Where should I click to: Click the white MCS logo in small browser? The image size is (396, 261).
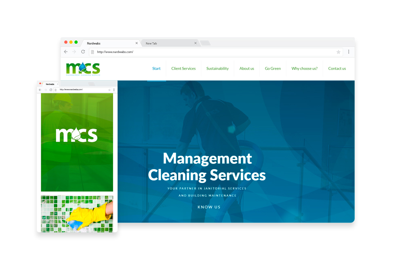point(76,135)
